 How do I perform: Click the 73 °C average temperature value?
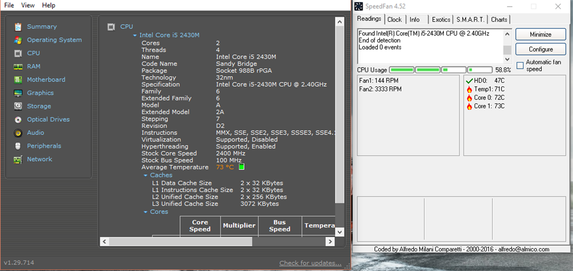point(225,167)
